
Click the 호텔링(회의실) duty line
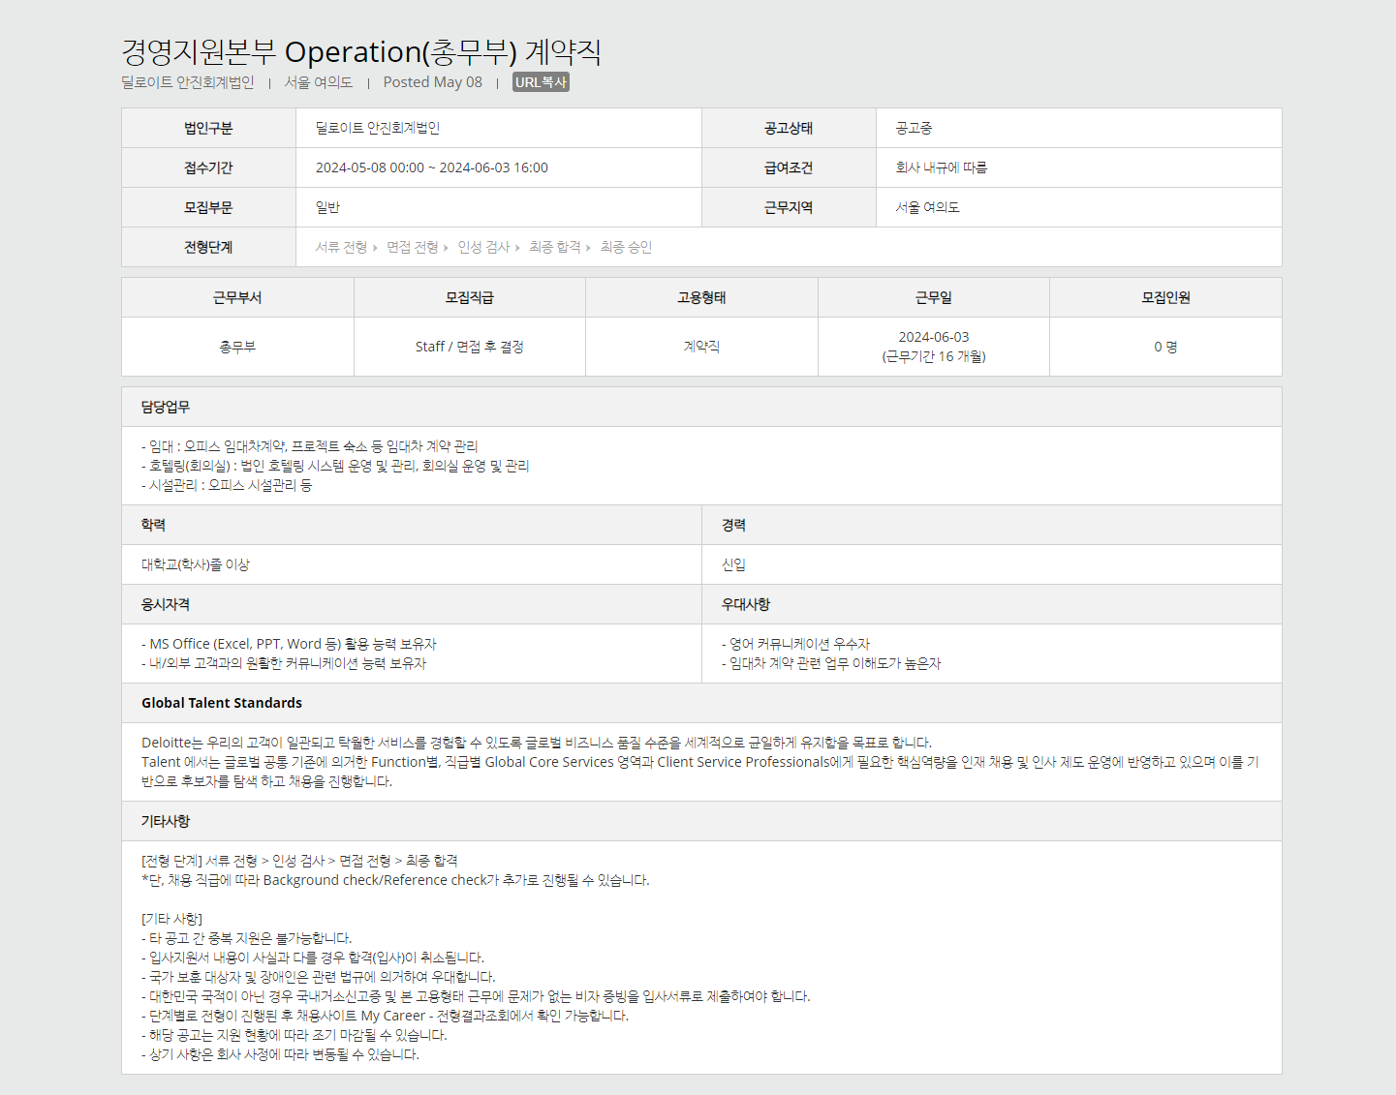tap(335, 466)
